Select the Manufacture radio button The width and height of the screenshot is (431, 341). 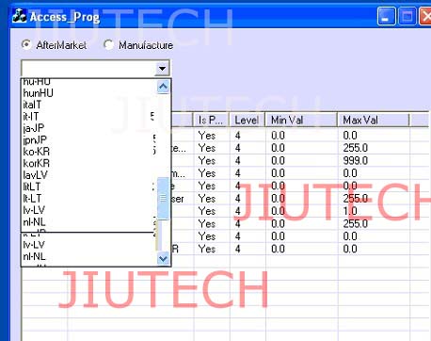109,45
